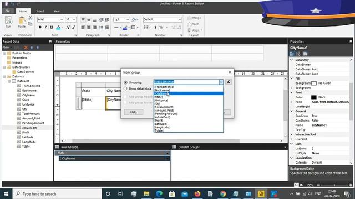This screenshot has height=199, width=355.
Task: Open Firefox from taskbar
Action: click(x=197, y=194)
